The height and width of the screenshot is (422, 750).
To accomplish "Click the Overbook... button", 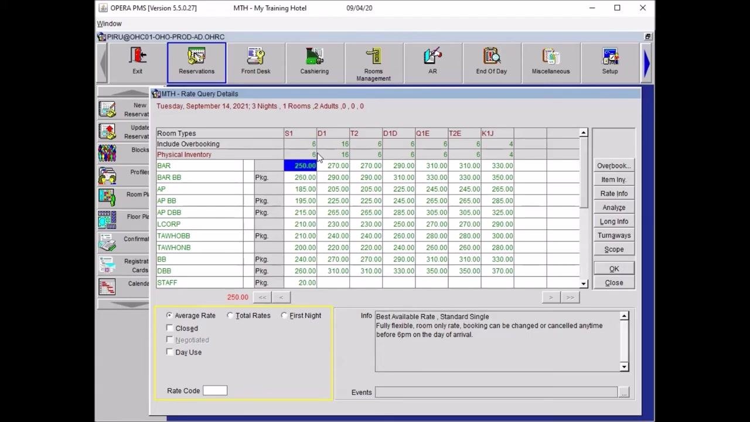I will 614,166.
